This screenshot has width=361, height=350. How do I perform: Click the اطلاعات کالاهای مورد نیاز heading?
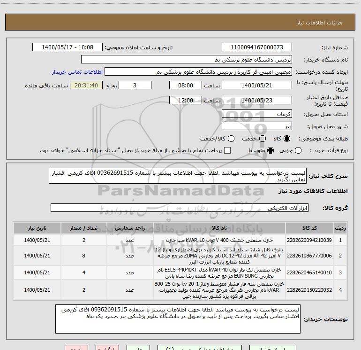tap(313, 191)
